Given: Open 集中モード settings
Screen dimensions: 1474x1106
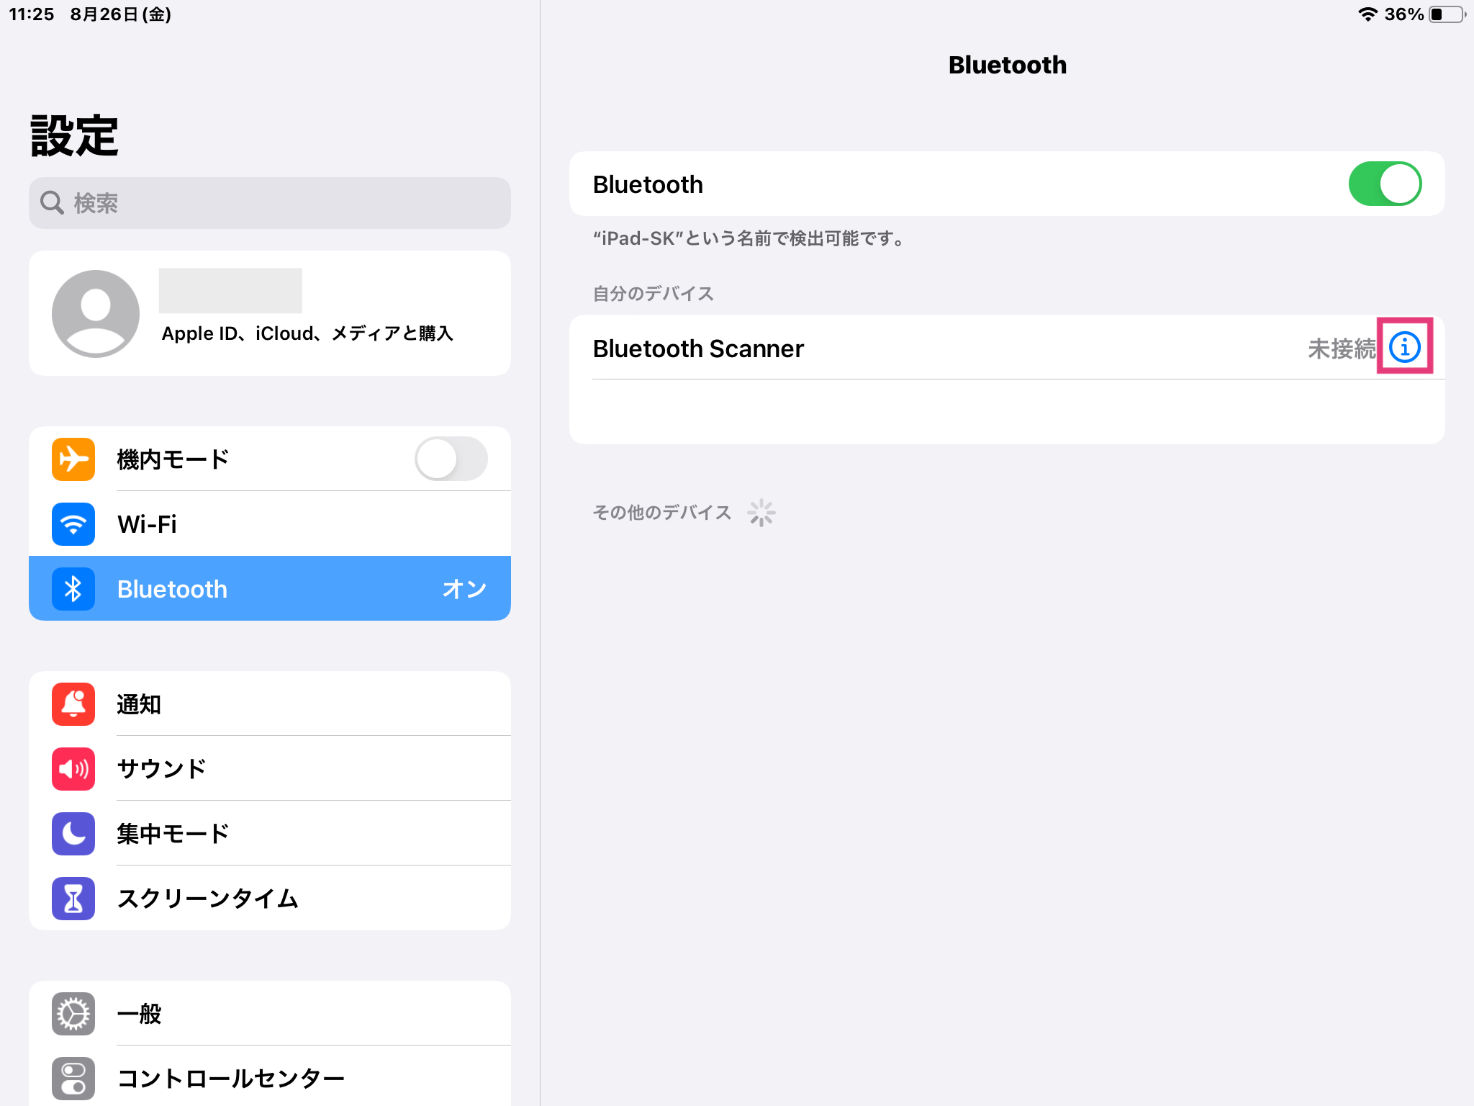Looking at the screenshot, I should 270,833.
